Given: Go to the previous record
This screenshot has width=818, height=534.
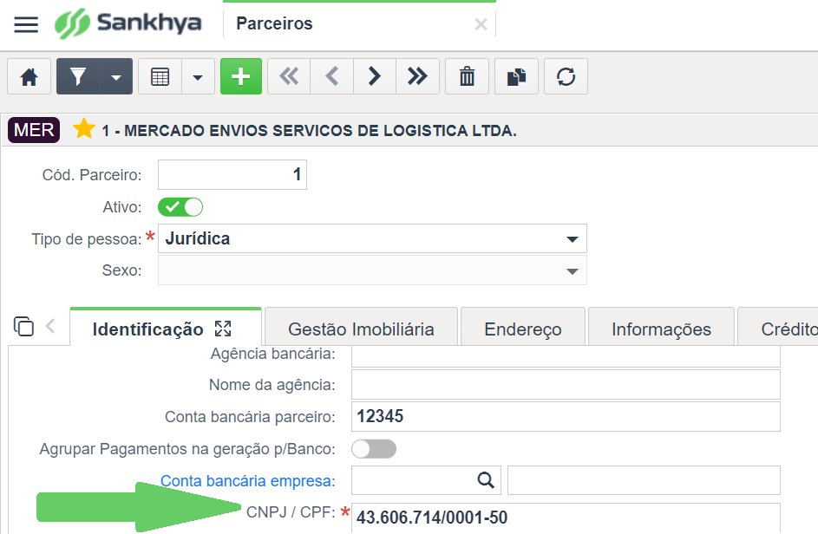Looking at the screenshot, I should (331, 76).
